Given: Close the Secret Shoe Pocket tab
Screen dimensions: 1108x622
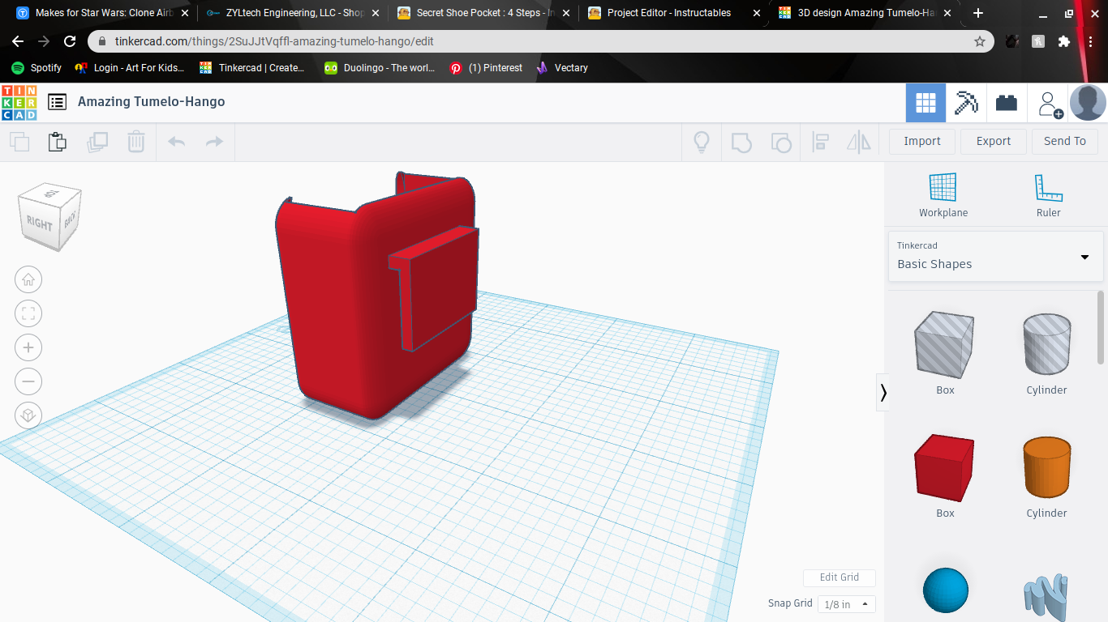Looking at the screenshot, I should tap(566, 13).
